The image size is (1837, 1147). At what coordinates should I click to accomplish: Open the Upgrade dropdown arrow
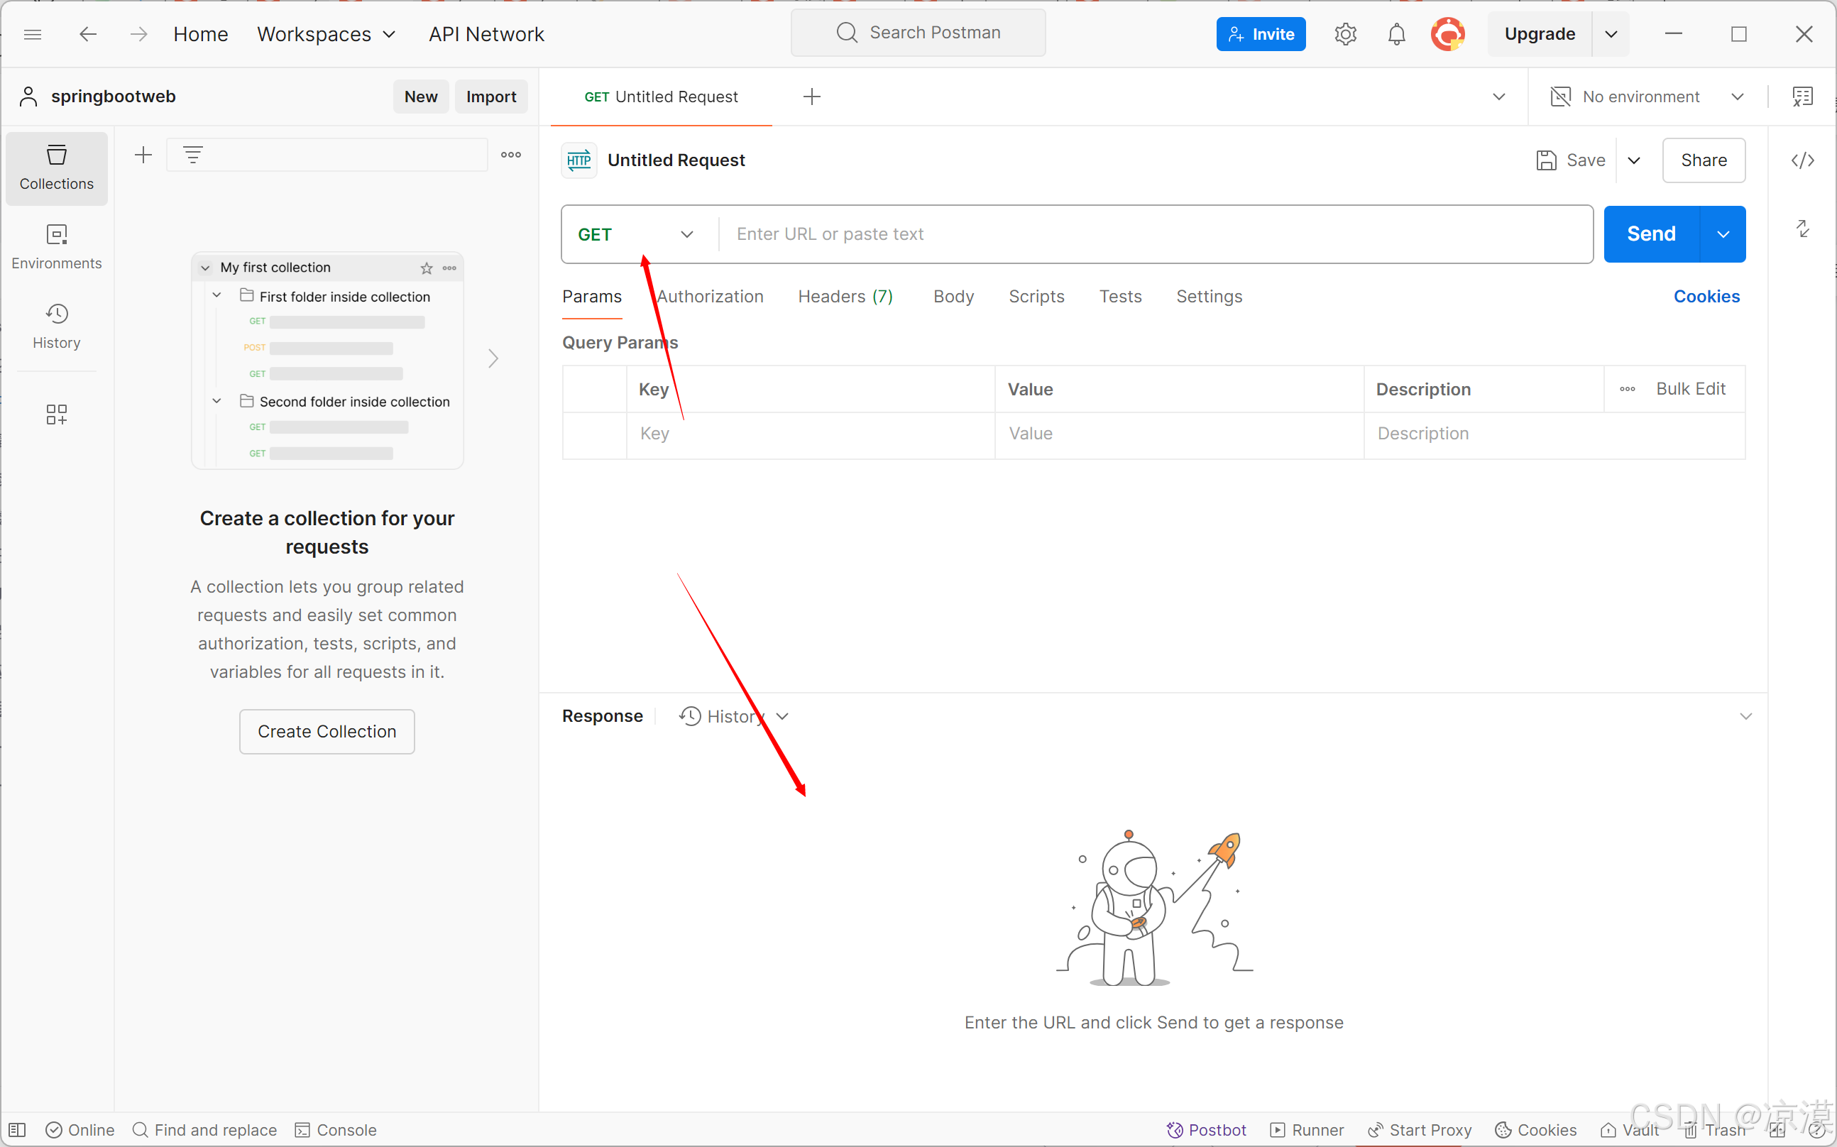coord(1611,34)
